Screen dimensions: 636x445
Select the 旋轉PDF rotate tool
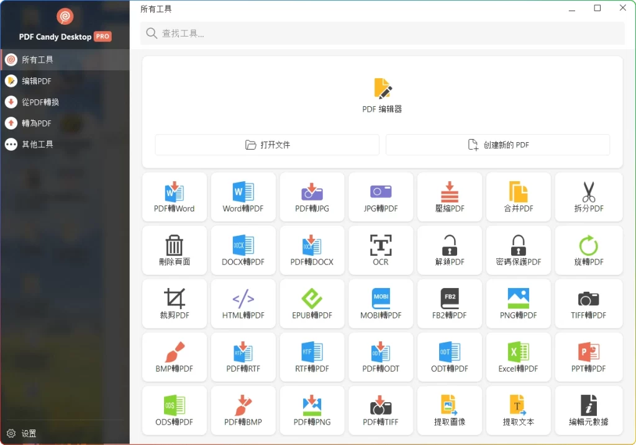tap(587, 250)
